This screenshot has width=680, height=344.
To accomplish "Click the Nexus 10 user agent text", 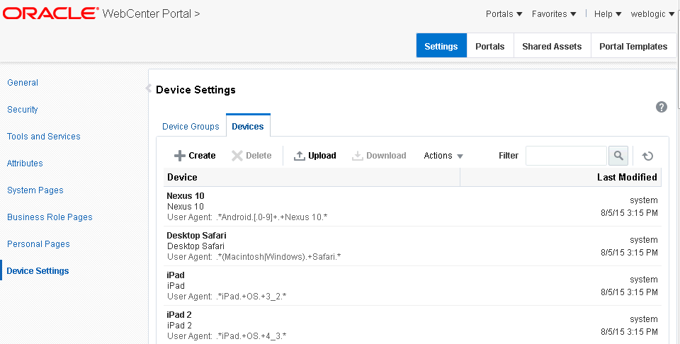I will (247, 217).
